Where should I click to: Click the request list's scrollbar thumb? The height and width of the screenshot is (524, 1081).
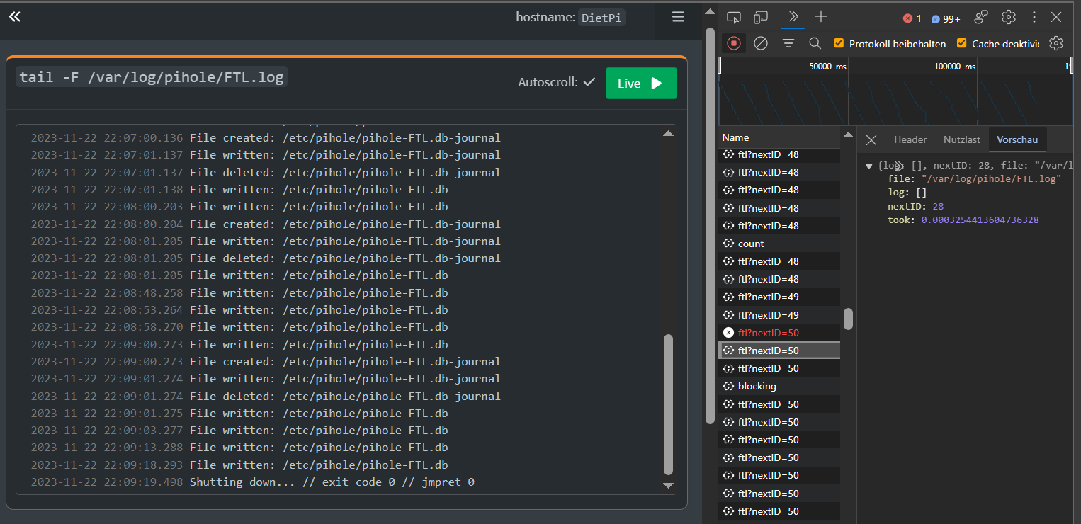point(848,319)
